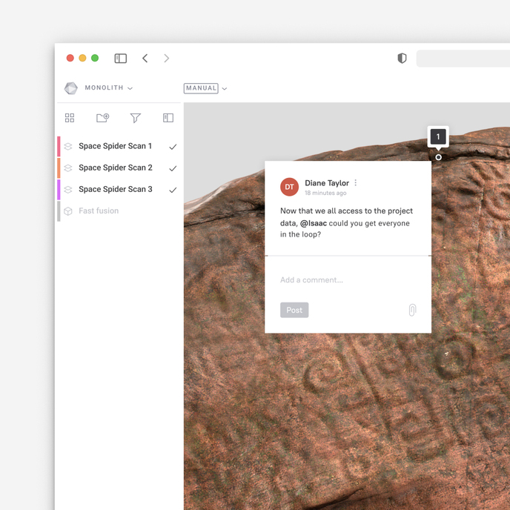Click the MANUAL mode badge
The image size is (510, 510).
[x=201, y=88]
